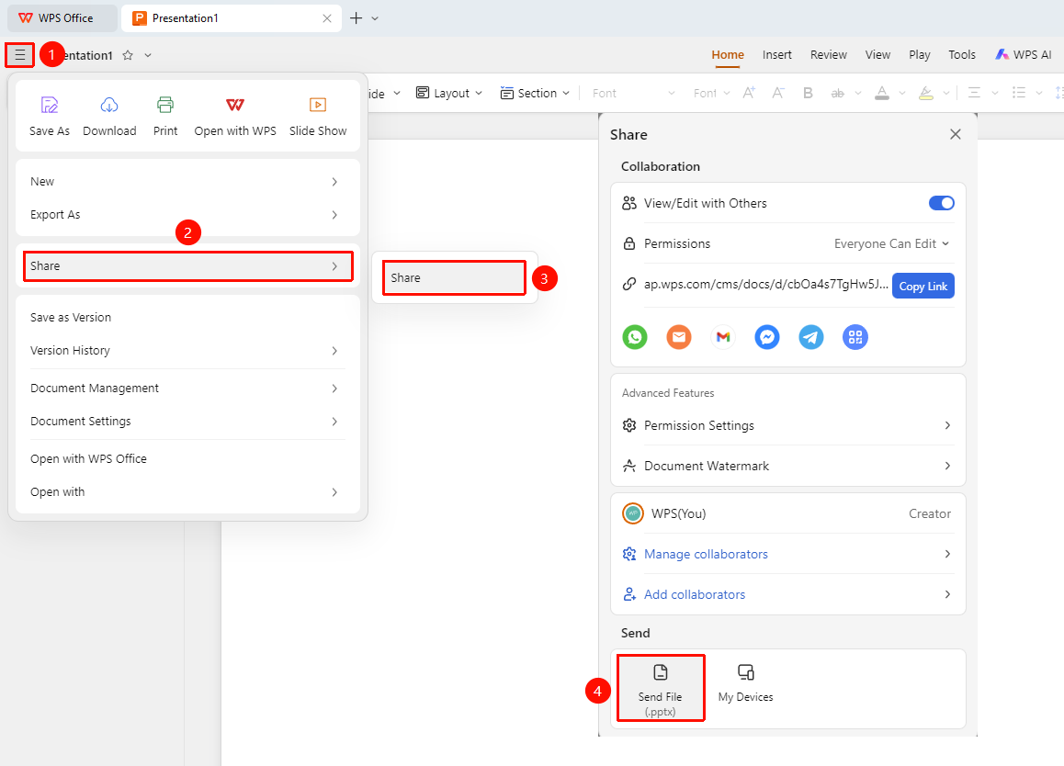Expand the New submenu
Image resolution: width=1064 pixels, height=766 pixels.
point(188,182)
